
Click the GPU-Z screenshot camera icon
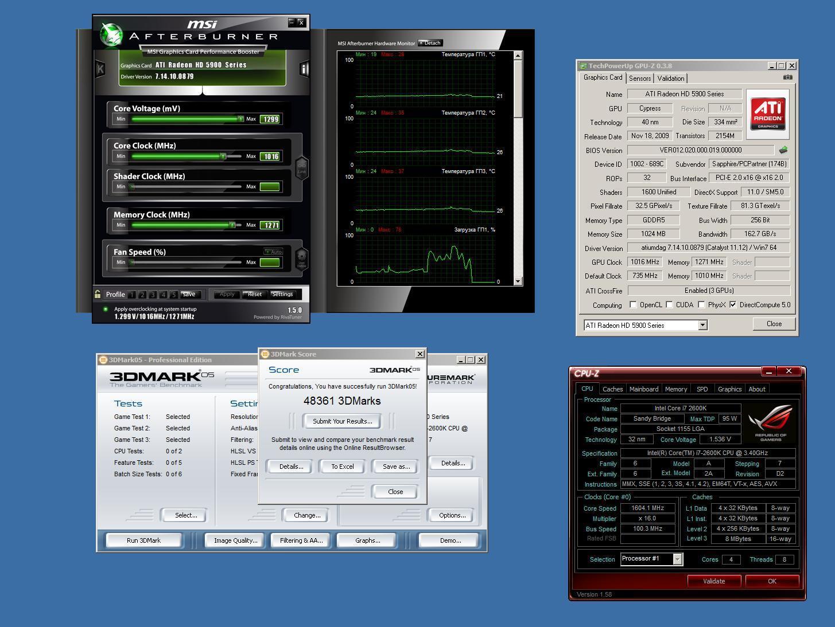tap(787, 77)
